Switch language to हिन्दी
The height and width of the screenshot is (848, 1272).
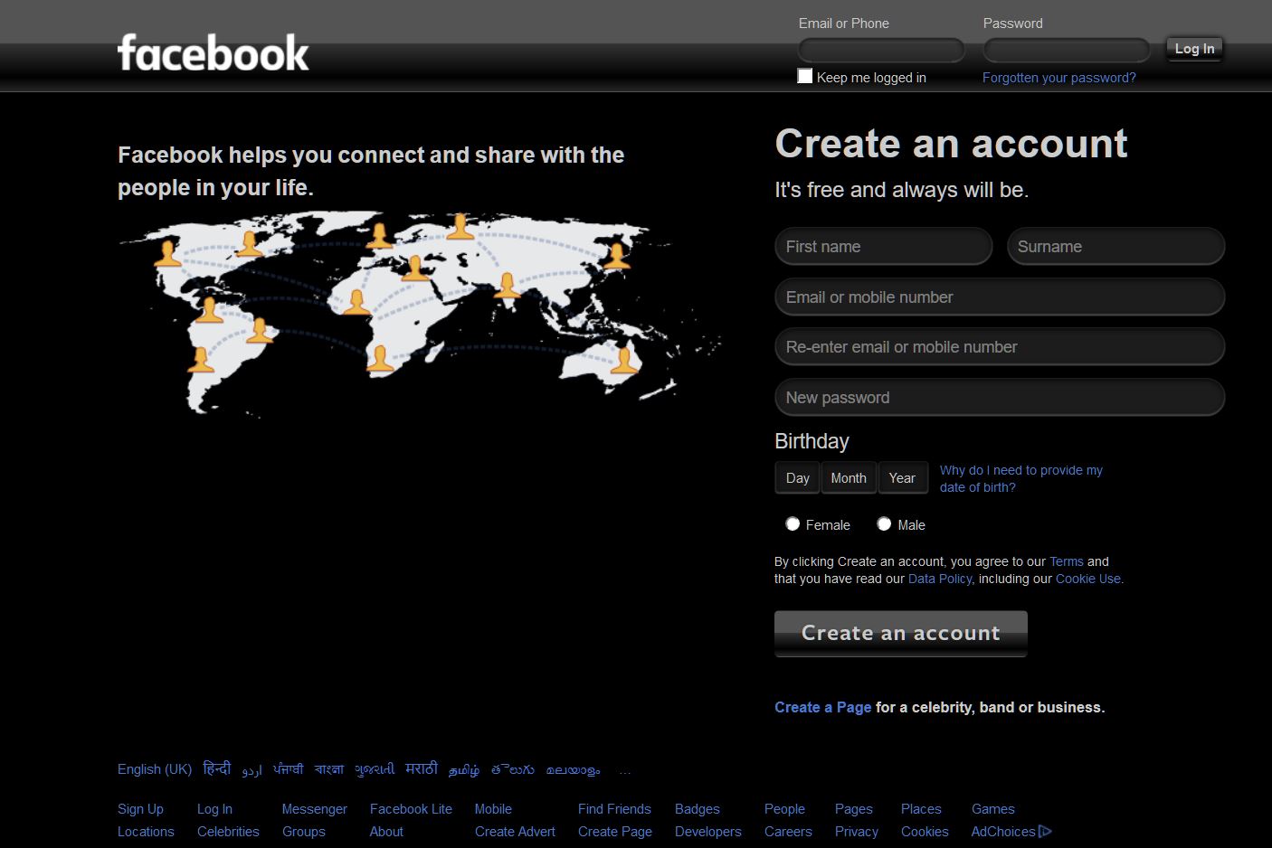(x=216, y=768)
